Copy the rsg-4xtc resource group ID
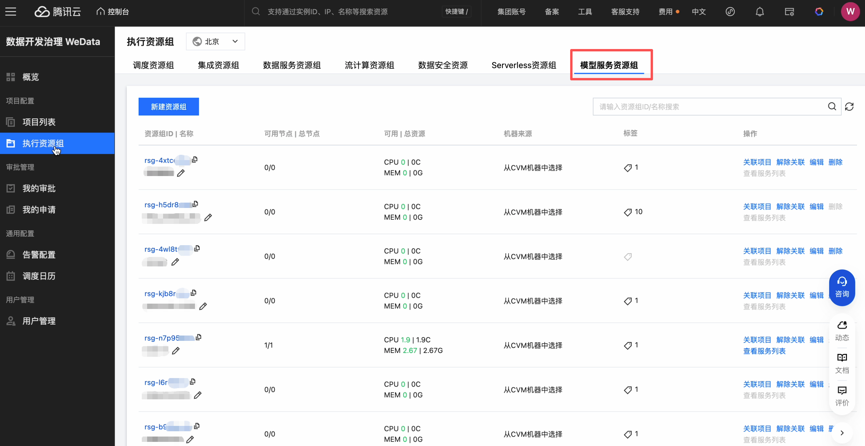The height and width of the screenshot is (446, 865). click(x=195, y=159)
